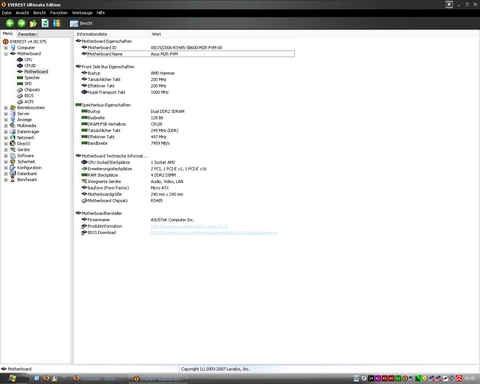The height and width of the screenshot is (384, 480).
Task: Select the CPU icon in tree
Action: [20, 60]
